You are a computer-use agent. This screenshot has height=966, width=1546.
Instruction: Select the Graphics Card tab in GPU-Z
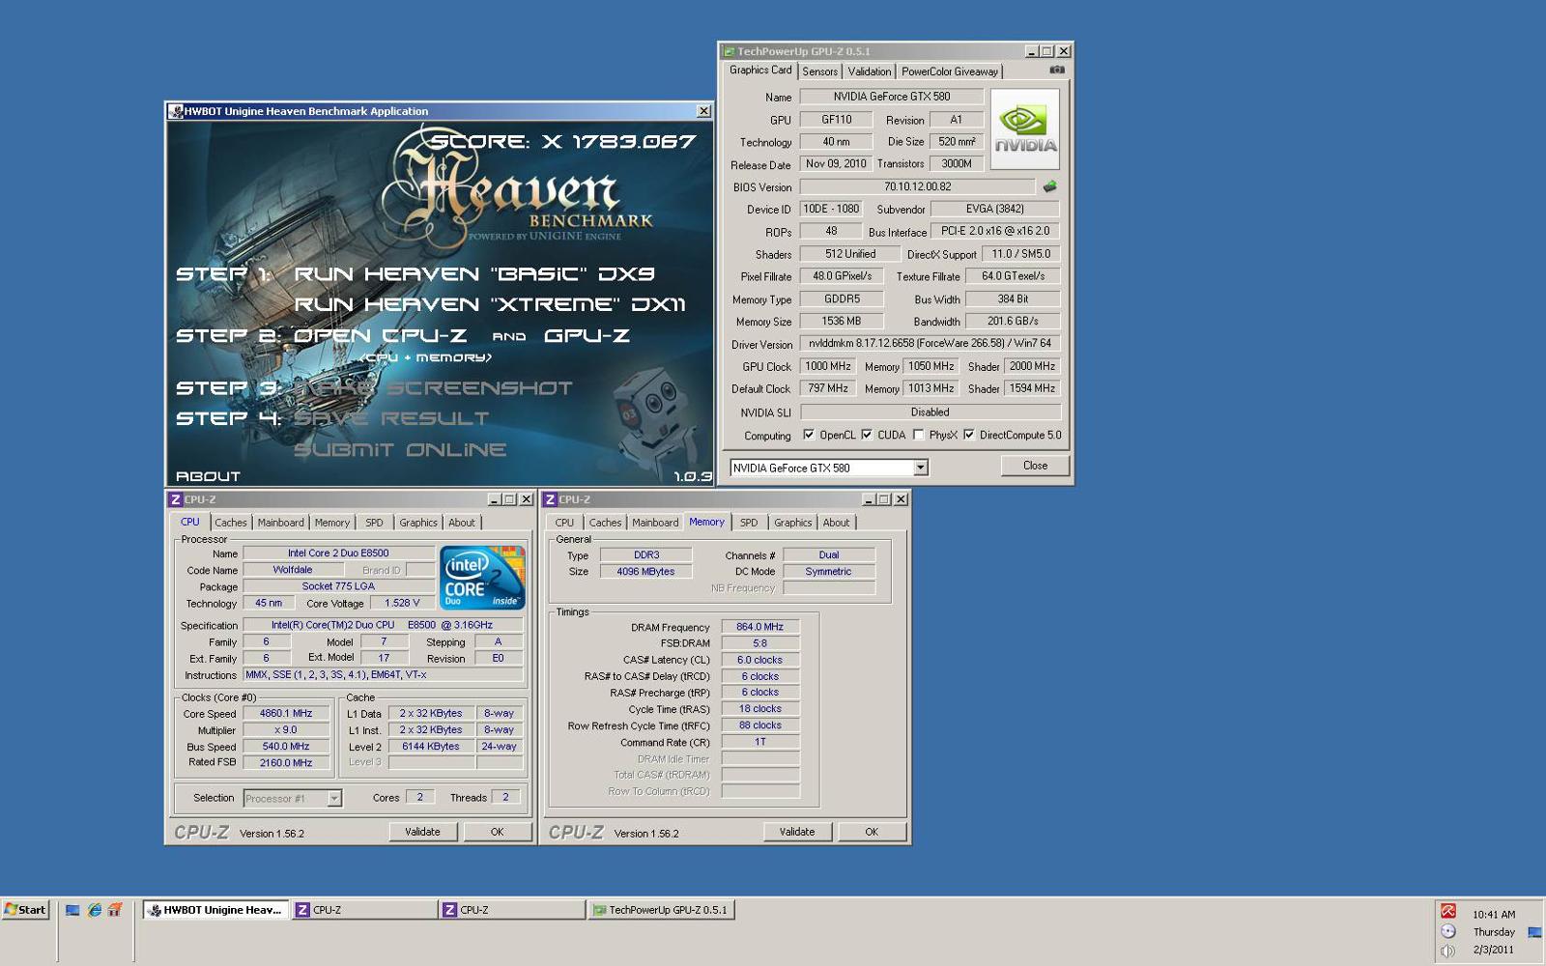760,71
